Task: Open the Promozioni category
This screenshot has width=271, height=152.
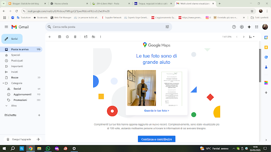Action: pyautogui.click(x=20, y=100)
